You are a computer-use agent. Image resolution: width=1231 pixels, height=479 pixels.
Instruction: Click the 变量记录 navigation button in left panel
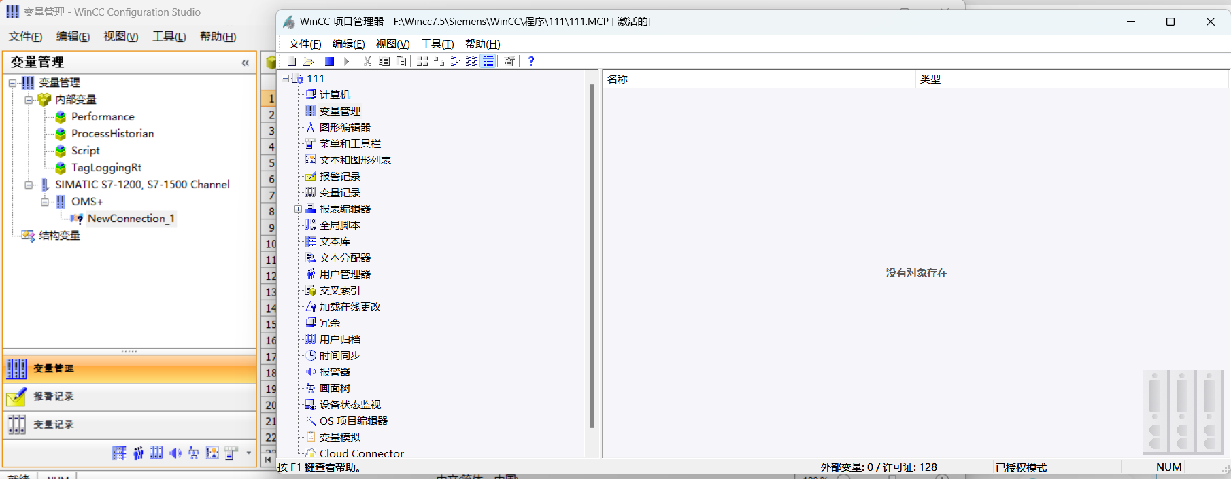[x=129, y=425]
